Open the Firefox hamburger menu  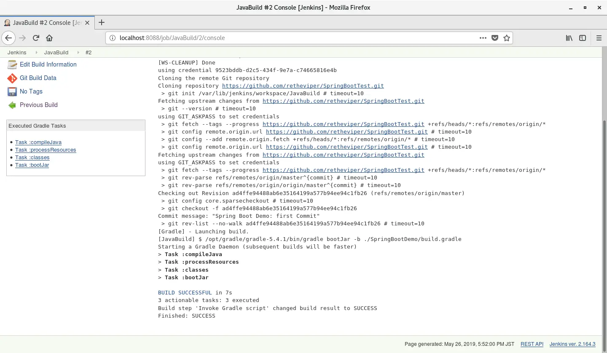(599, 38)
